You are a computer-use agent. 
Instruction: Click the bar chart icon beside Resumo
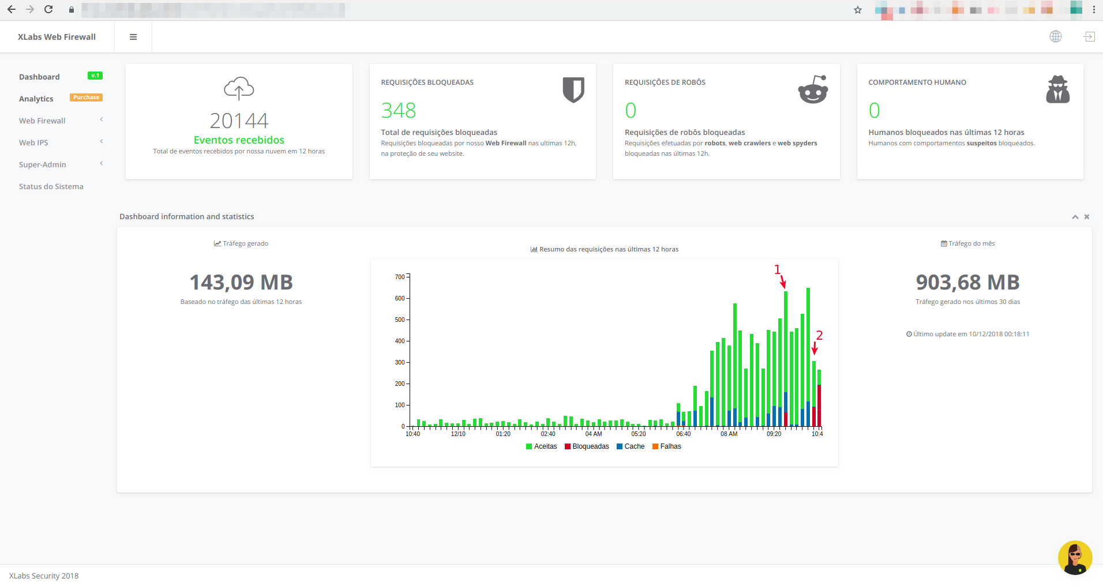(534, 249)
